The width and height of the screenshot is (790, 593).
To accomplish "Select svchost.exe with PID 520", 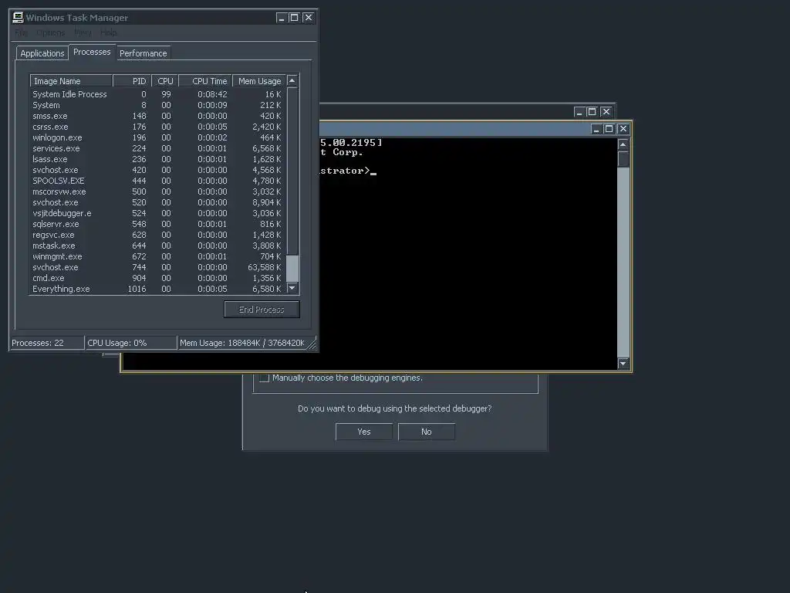I will [157, 203].
